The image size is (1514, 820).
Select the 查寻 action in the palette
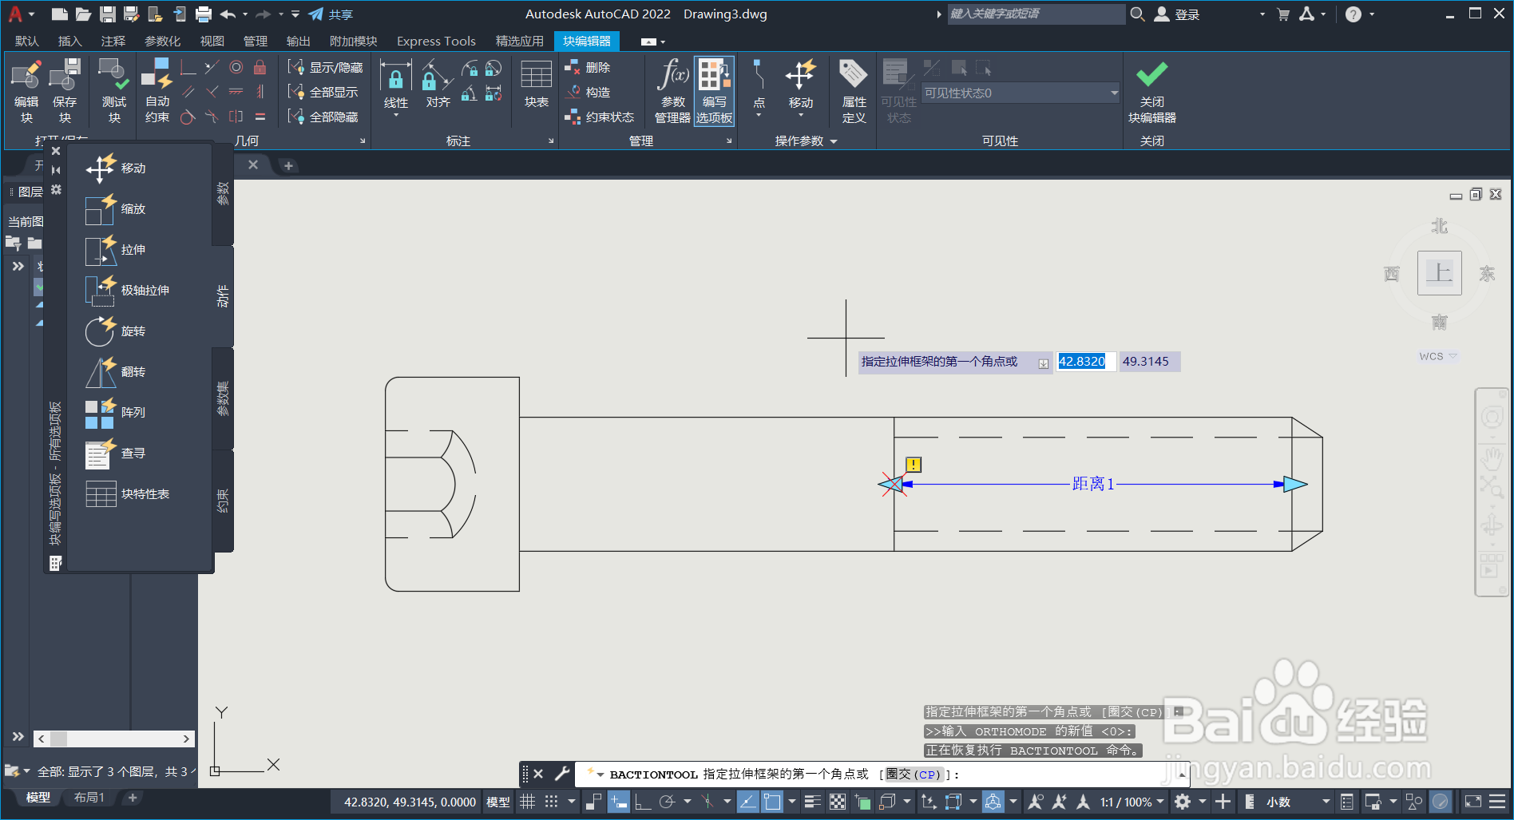click(117, 454)
